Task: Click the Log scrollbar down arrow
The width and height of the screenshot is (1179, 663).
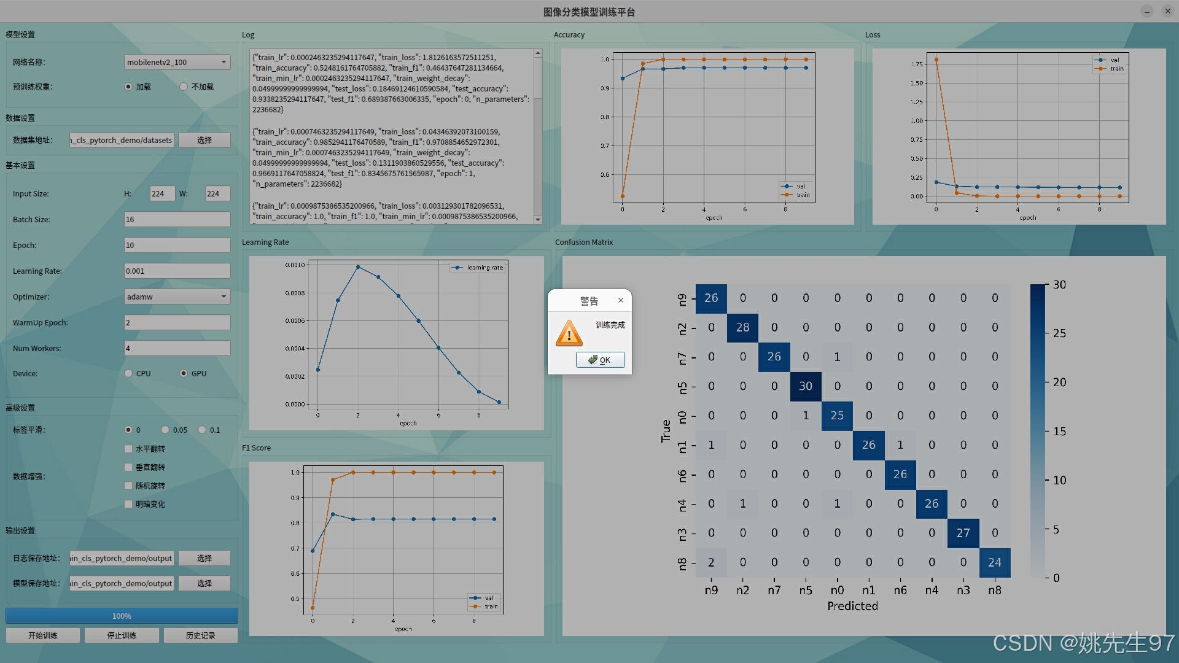Action: coord(538,219)
